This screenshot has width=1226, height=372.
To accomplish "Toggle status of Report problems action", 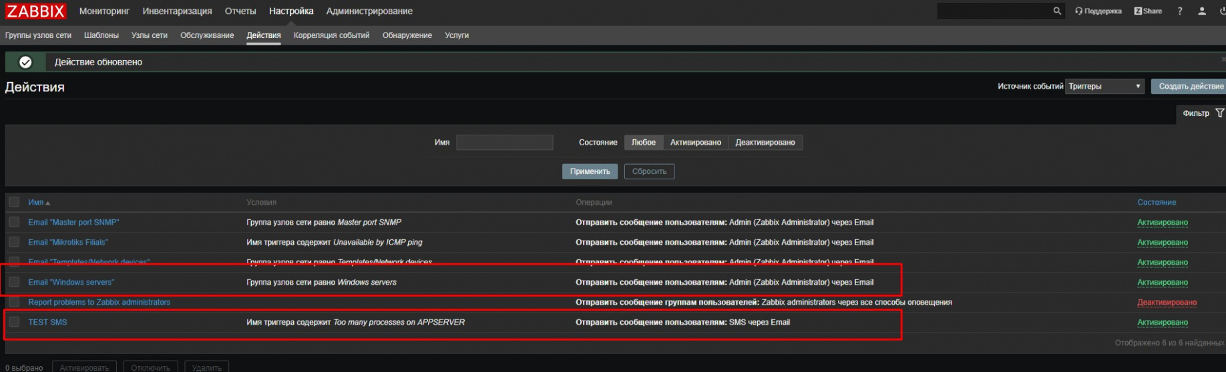I will [1166, 303].
